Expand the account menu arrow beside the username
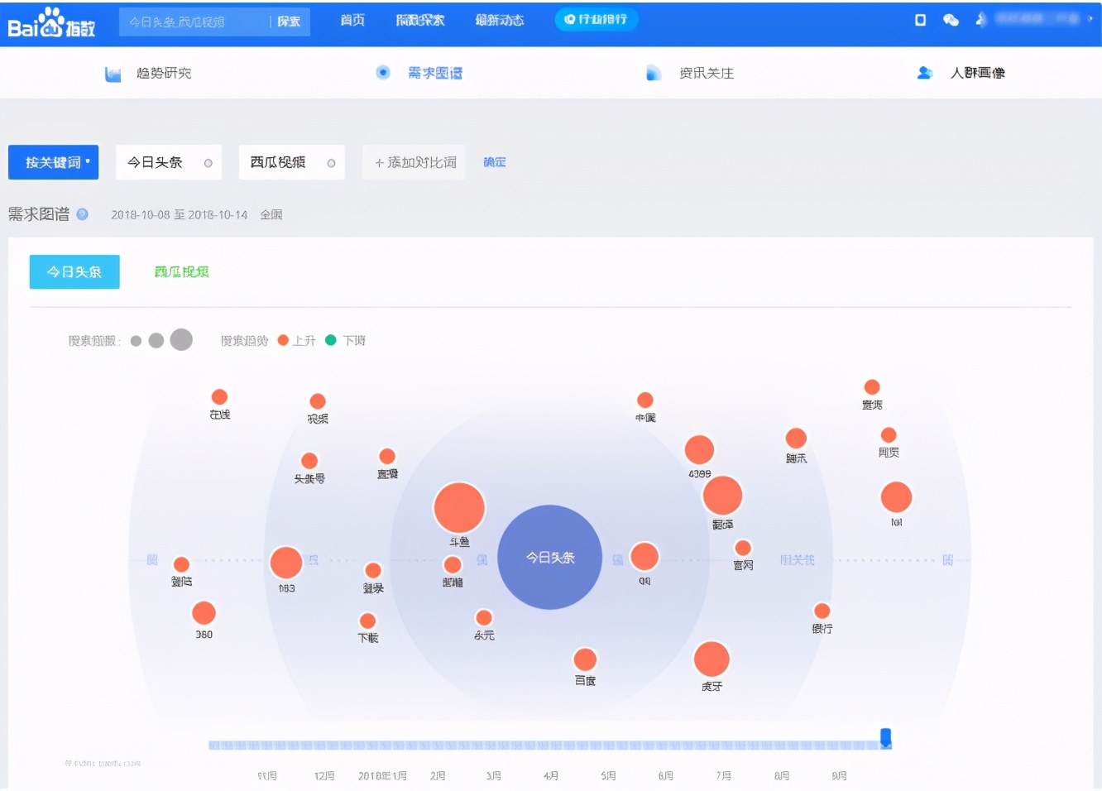This screenshot has width=1102, height=791. [1090, 18]
